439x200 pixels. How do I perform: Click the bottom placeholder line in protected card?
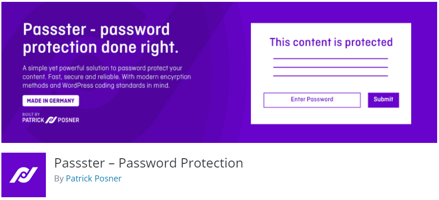click(x=331, y=76)
